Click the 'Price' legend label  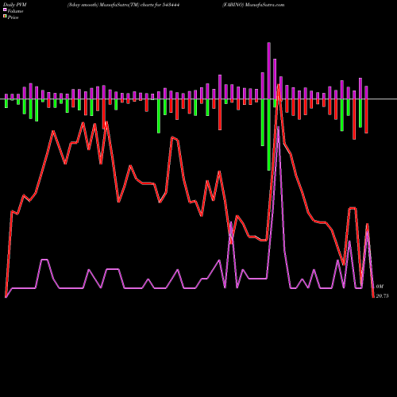pyautogui.click(x=13, y=17)
